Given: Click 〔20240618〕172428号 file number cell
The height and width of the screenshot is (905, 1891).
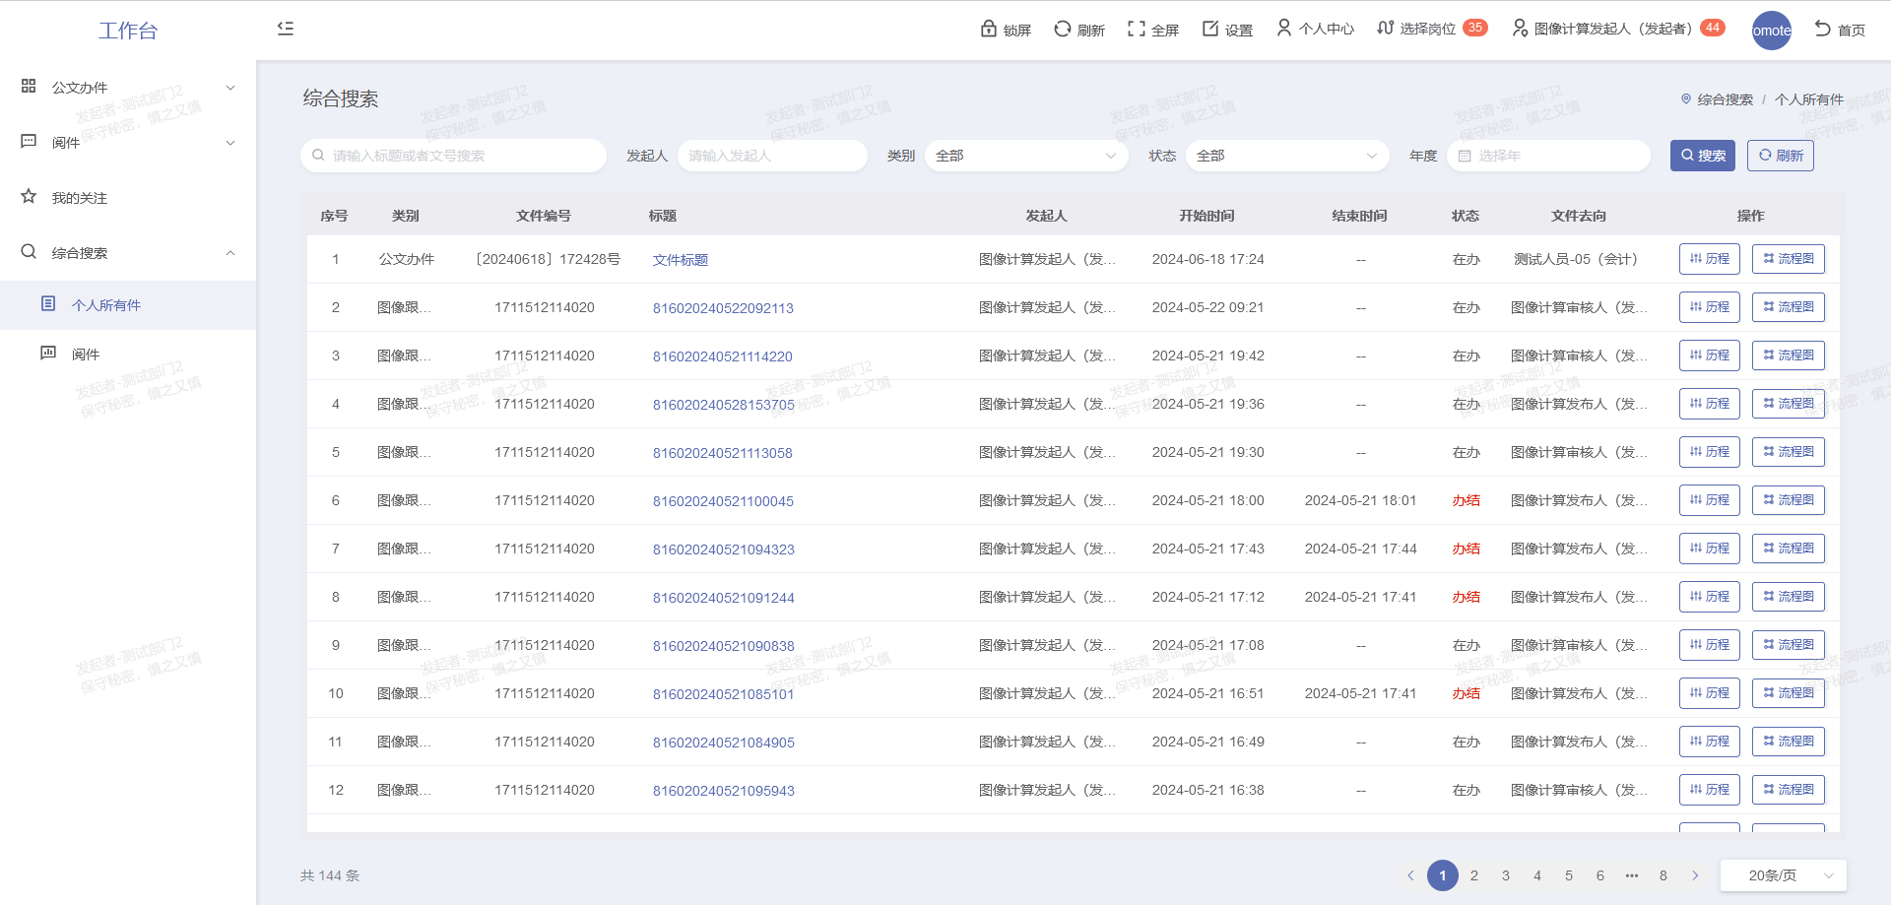Looking at the screenshot, I should [545, 259].
